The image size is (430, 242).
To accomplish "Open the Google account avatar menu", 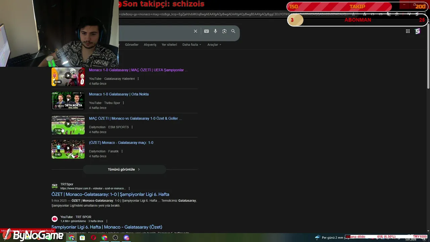I will pos(418,31).
